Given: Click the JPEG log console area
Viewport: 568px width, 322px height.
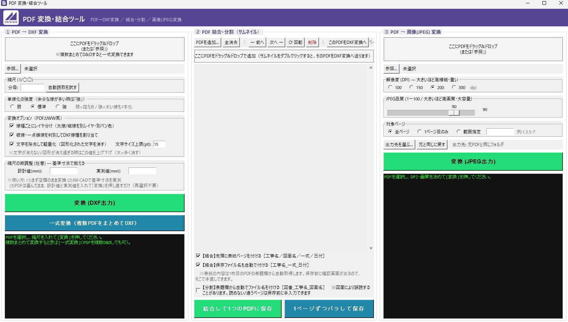Looking at the screenshot, I should pyautogui.click(x=473, y=246).
